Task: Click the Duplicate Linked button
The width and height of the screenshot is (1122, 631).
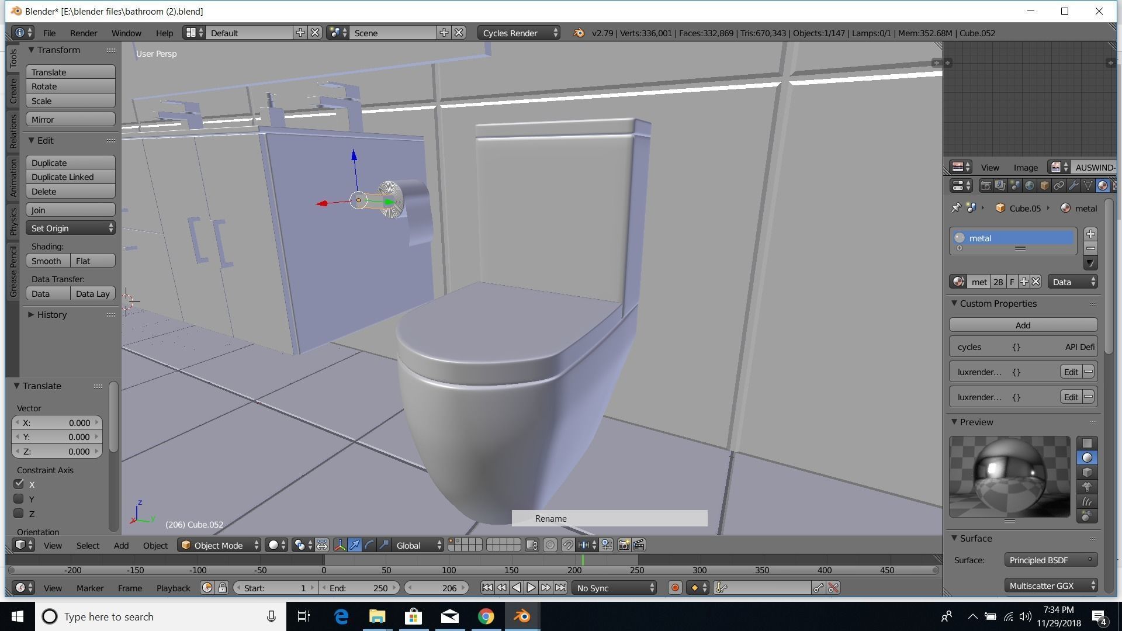Action: click(x=70, y=177)
